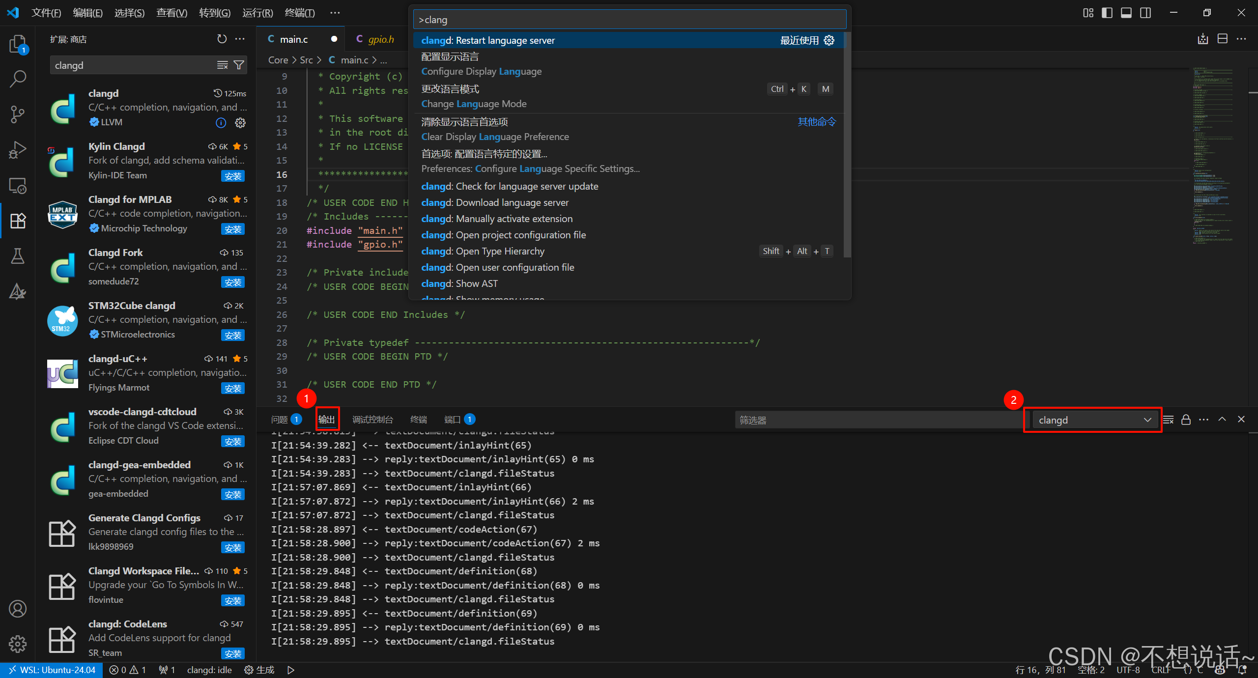Clear the clangd output log
The height and width of the screenshot is (678, 1258).
tap(1169, 420)
